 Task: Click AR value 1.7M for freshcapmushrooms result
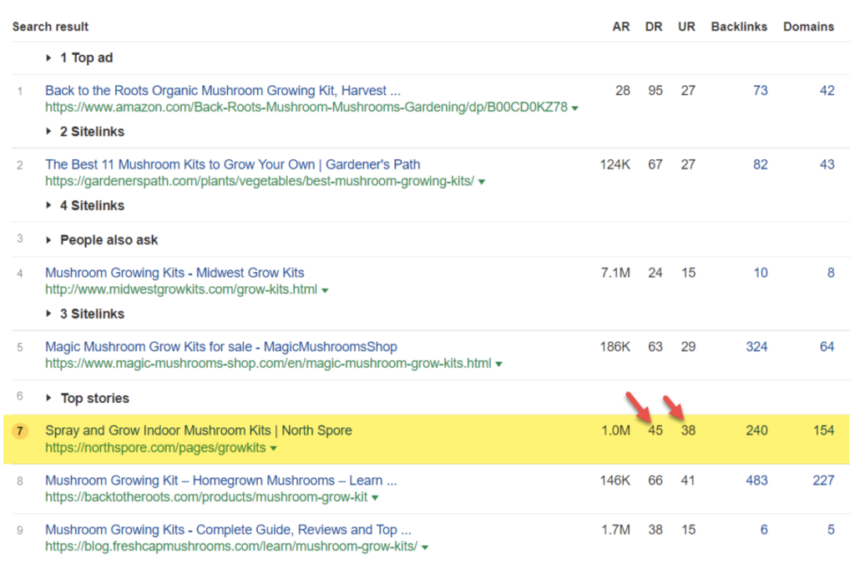pos(615,530)
